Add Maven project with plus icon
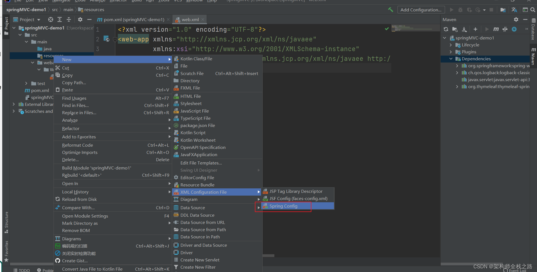The height and width of the screenshot is (272, 537). (x=475, y=29)
